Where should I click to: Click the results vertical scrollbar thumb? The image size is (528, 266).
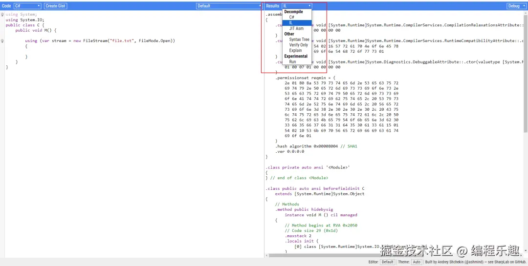point(526,74)
